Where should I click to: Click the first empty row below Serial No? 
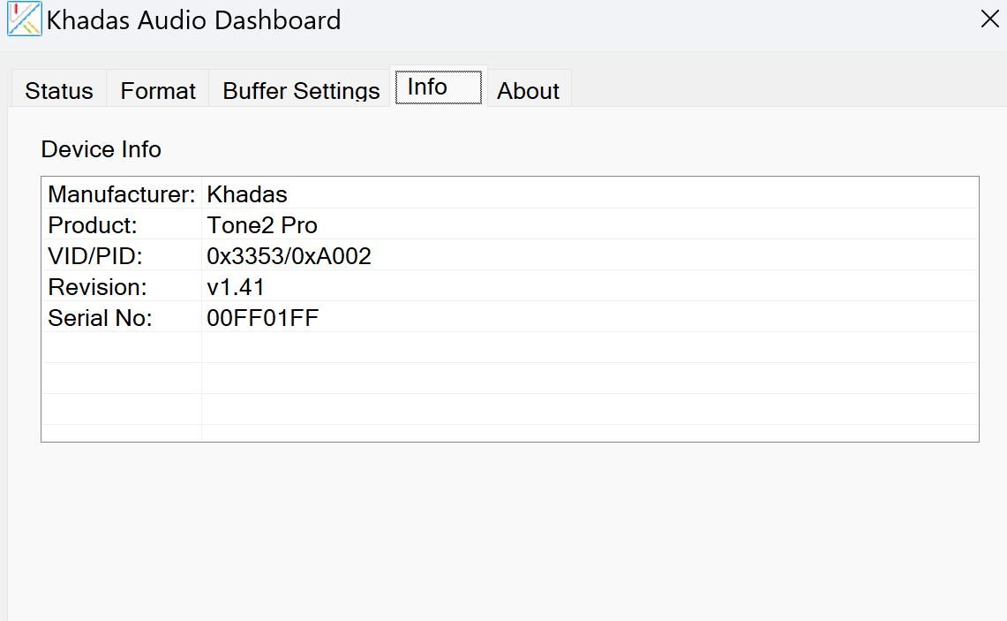pos(510,348)
